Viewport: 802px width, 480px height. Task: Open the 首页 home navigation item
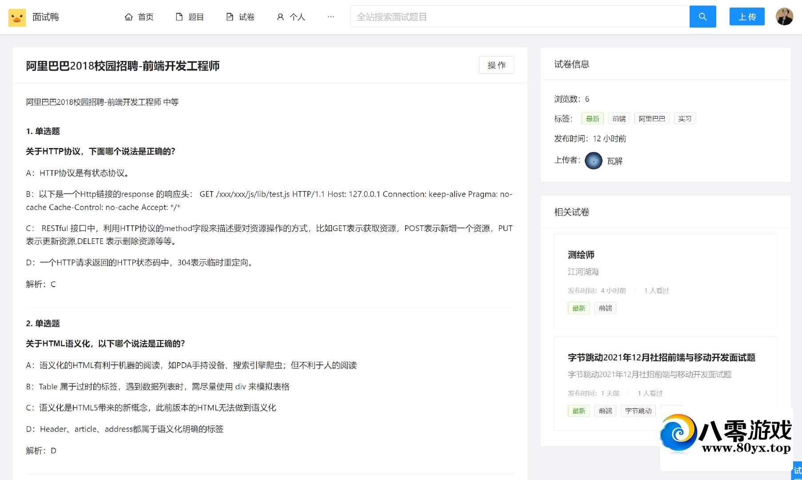click(139, 17)
